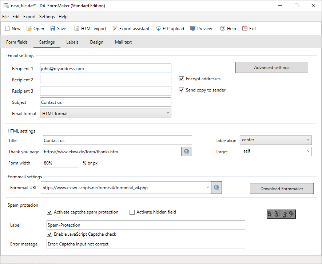The image size is (322, 264).
Task: Enable Activate hidden field checkbox
Action: coord(132,212)
